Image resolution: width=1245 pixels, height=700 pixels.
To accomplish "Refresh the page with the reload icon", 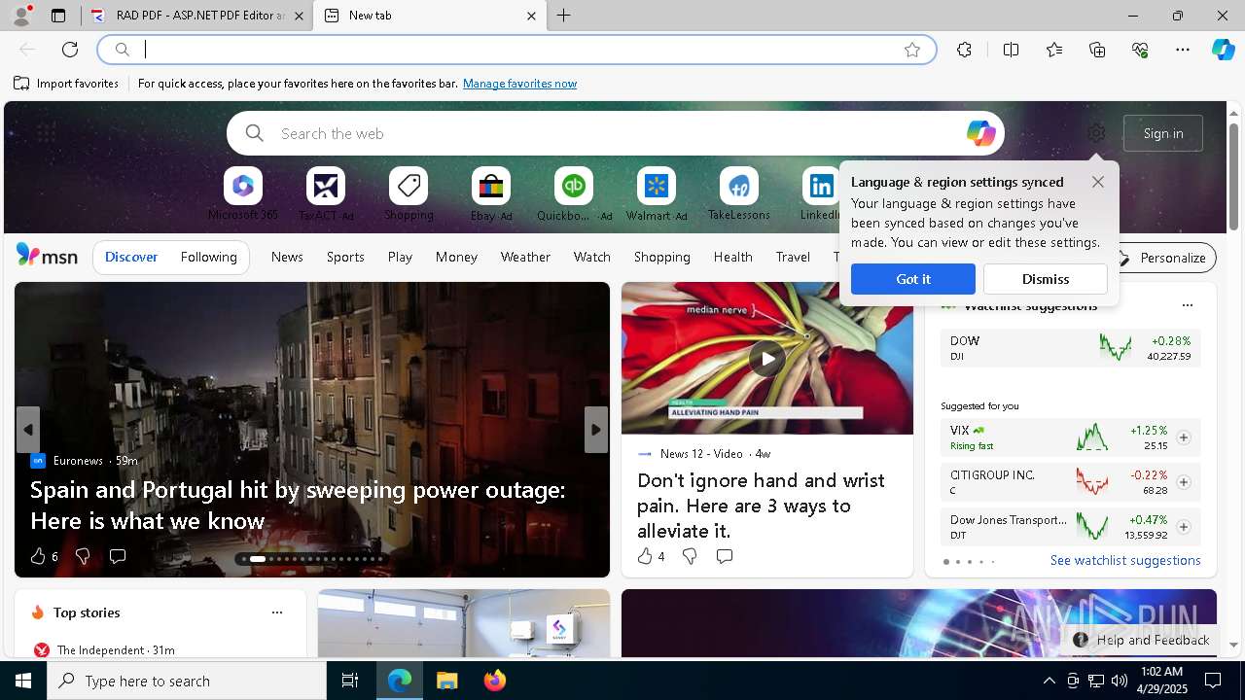I will click(x=70, y=50).
